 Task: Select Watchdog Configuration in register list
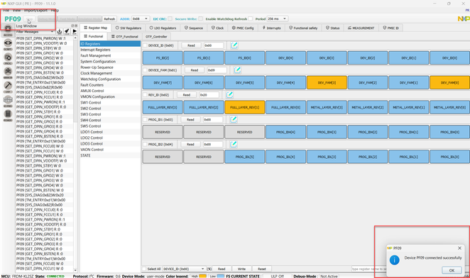click(x=110, y=79)
